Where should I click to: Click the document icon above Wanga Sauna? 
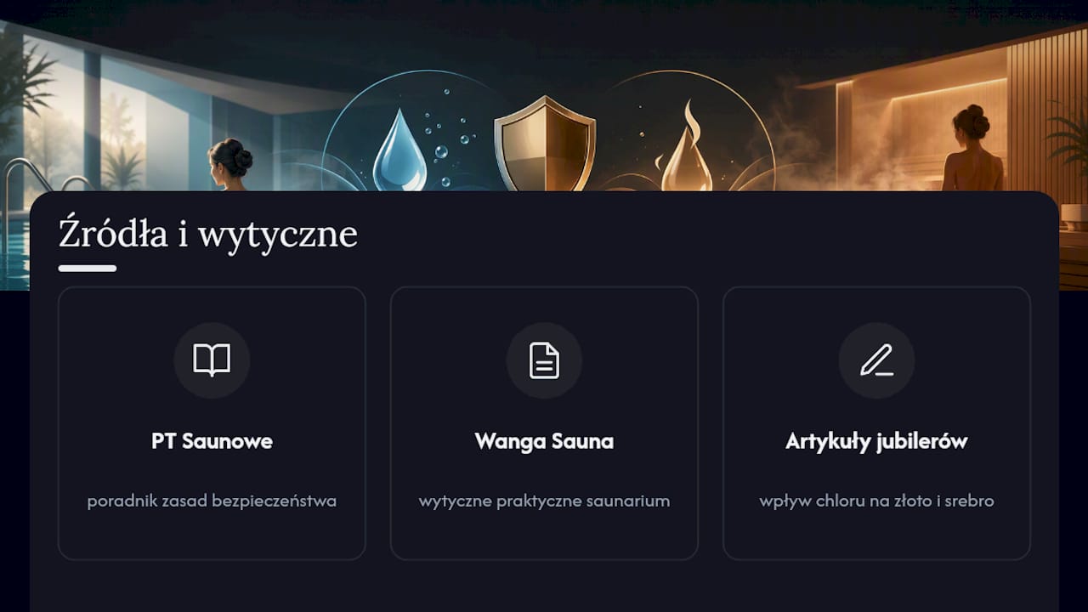pos(544,360)
